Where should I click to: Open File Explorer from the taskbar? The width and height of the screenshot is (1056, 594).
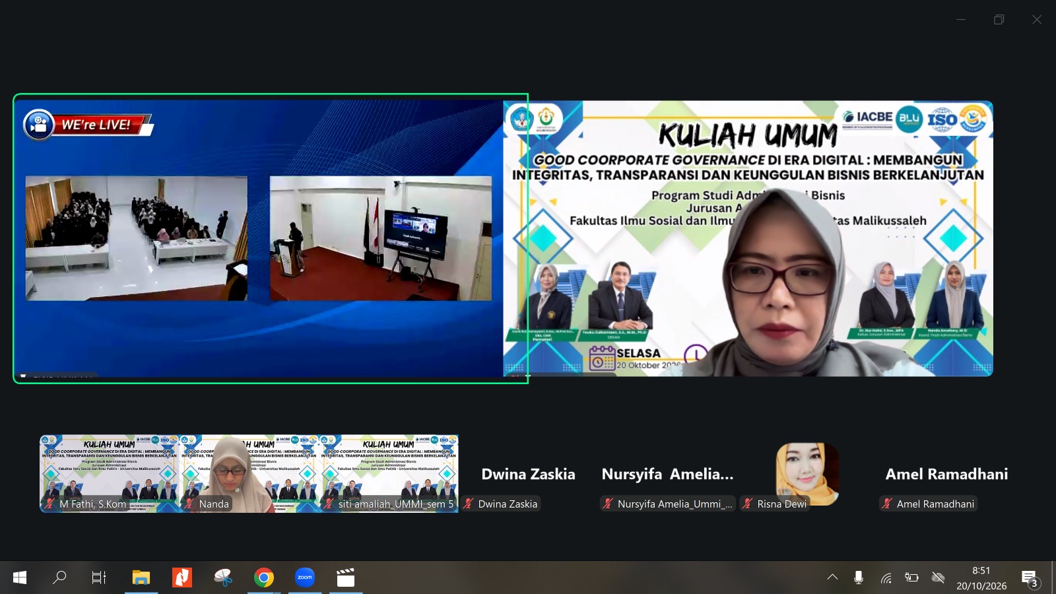point(141,578)
